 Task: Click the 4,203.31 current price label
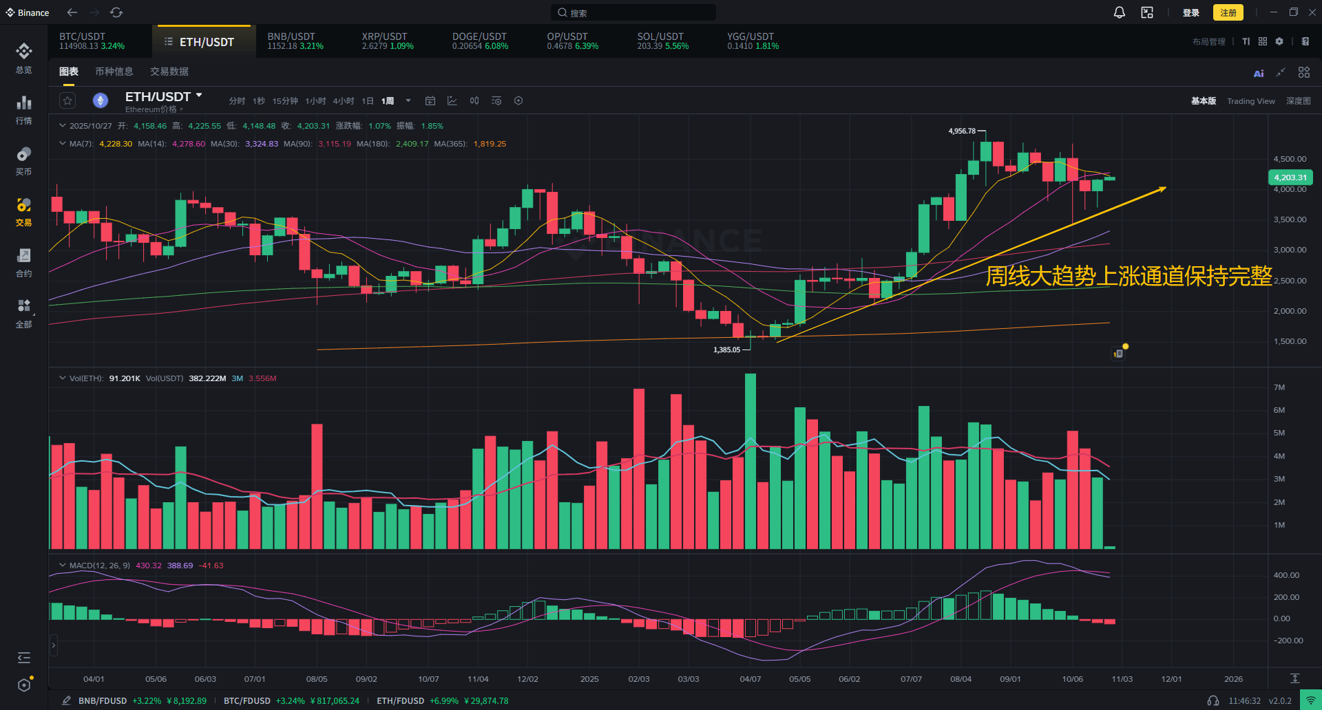pos(1290,177)
